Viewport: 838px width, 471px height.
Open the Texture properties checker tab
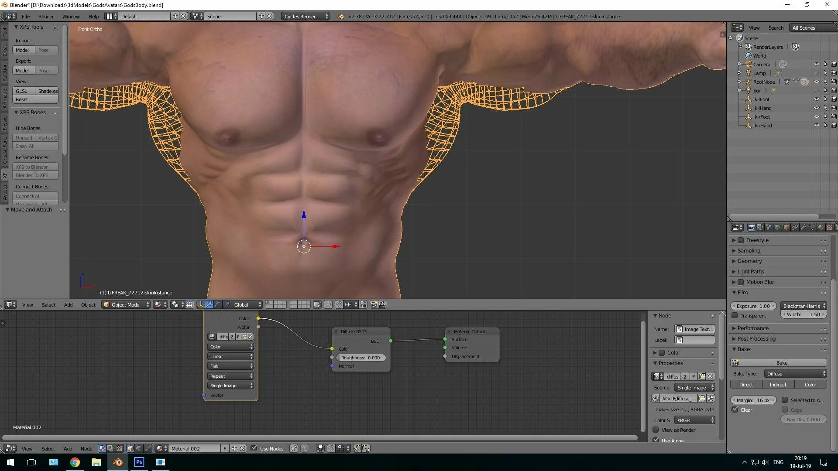(829, 227)
